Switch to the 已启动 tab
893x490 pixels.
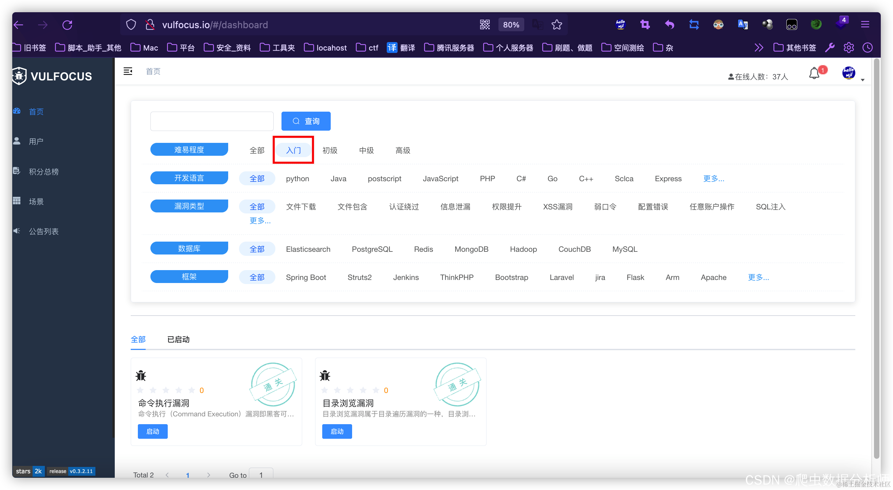click(178, 340)
